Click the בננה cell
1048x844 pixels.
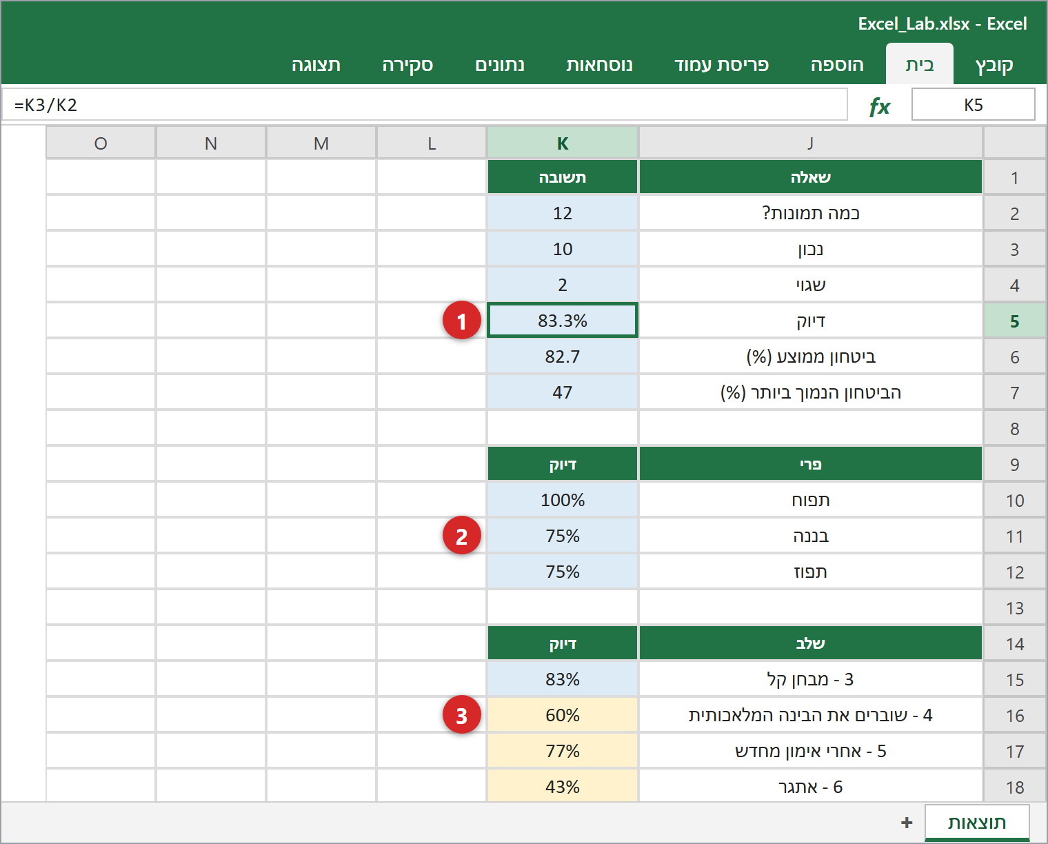tap(811, 536)
